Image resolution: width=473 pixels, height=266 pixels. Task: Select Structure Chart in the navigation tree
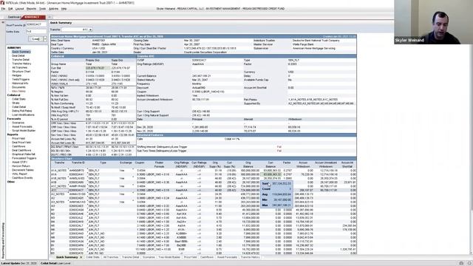(x=21, y=72)
